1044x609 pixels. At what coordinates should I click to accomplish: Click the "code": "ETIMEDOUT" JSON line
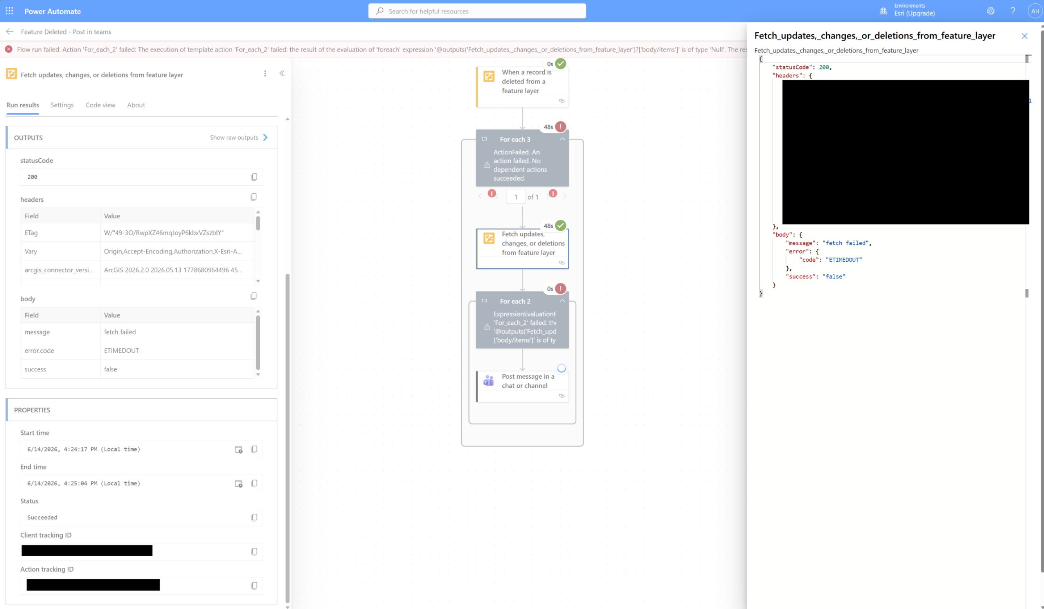coord(830,260)
